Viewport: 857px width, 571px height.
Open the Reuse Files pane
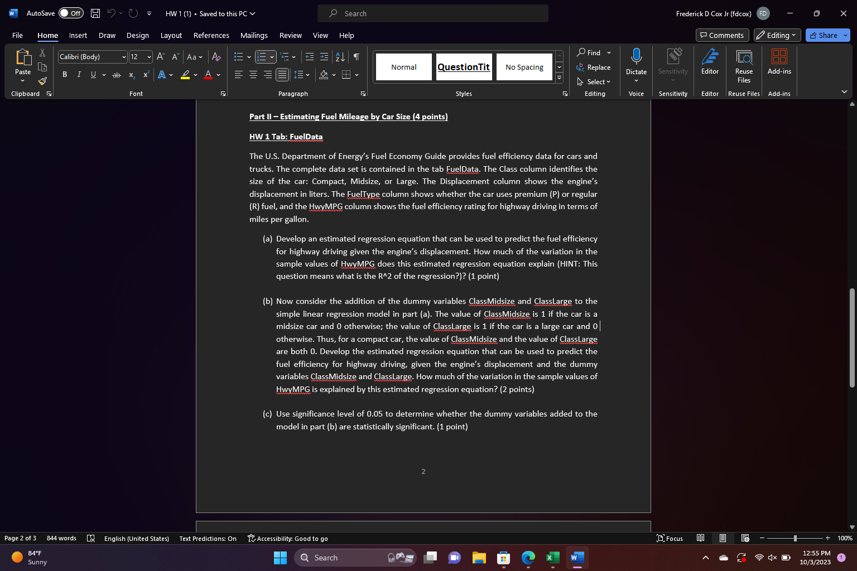coord(744,66)
